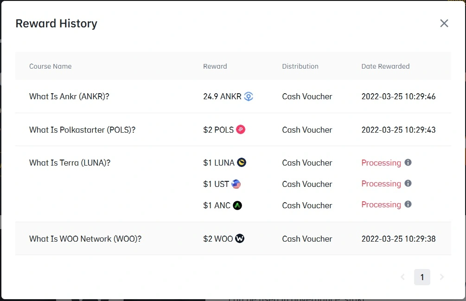Open the What Is Ankr (ANKR)? course
This screenshot has width=466, height=301.
(69, 96)
